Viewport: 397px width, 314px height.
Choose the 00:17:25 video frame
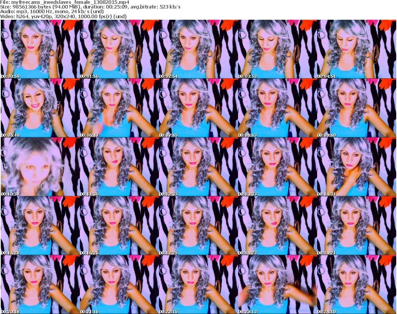[198, 226]
